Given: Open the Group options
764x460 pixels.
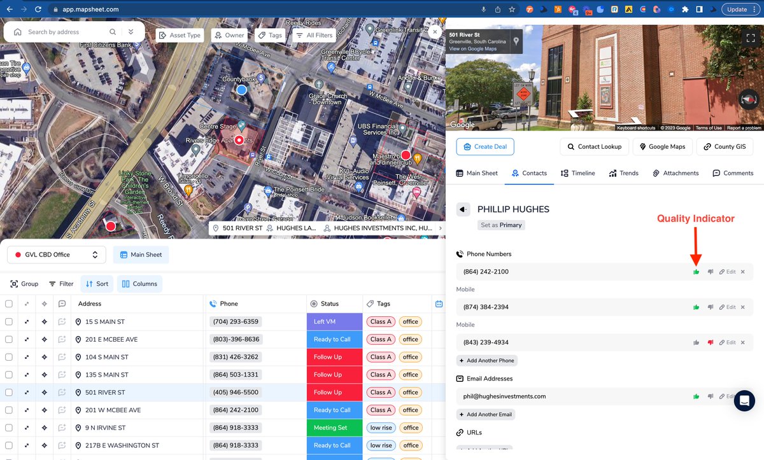Looking at the screenshot, I should (x=25, y=284).
